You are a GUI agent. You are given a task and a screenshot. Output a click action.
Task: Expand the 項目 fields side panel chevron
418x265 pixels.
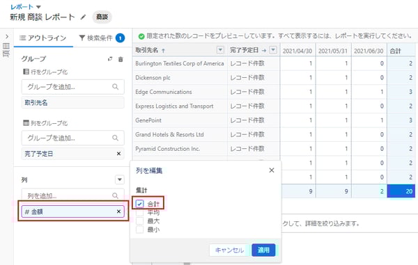7,36
